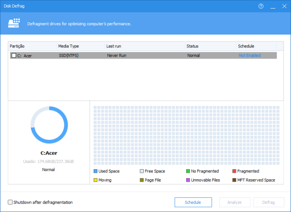
Task: Click the Schedule button
Action: click(x=193, y=202)
